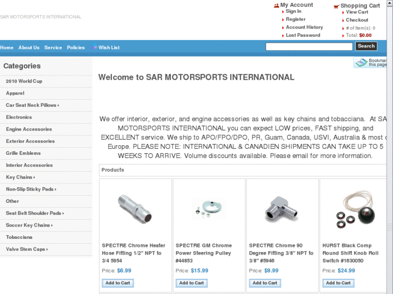
Task: Add the $9.99 90 degree fitting to cart
Action: click(x=265, y=283)
